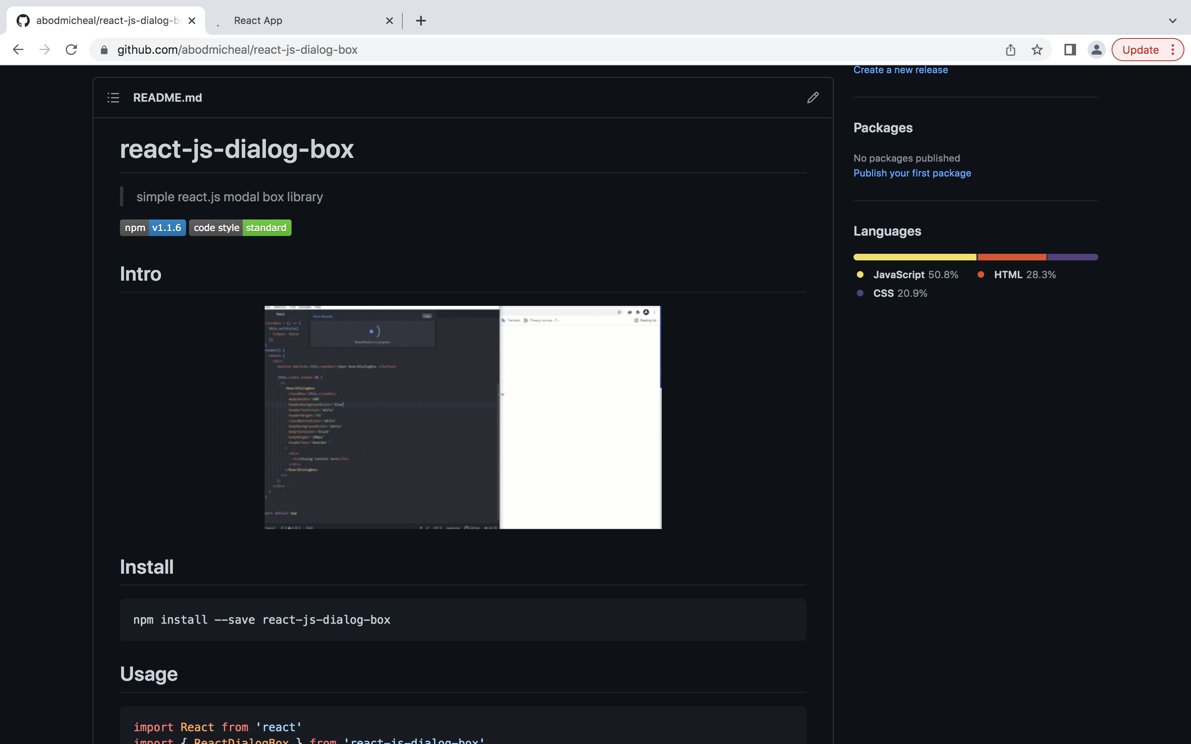Click the share page icon
Screen dimensions: 1191x744
tap(1010, 50)
